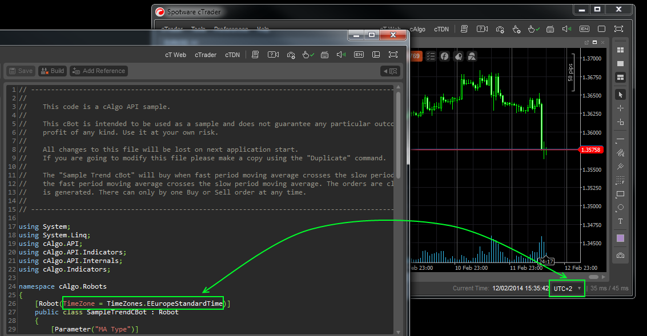
Task: Click 'using cAlgo.API.Indicators;' code line
Action: [73, 252]
